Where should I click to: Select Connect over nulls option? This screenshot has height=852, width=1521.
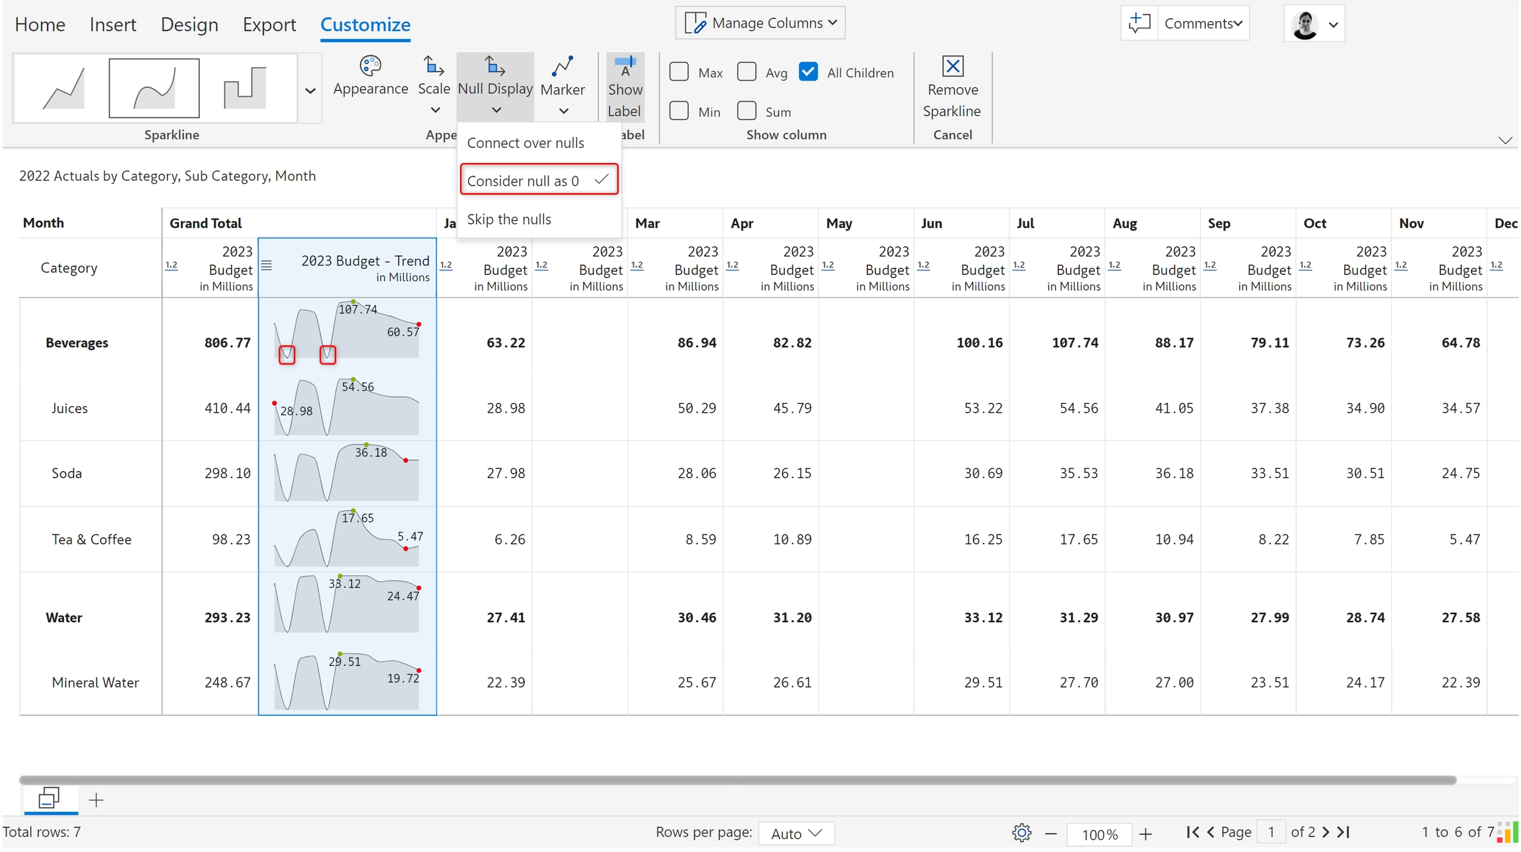pyautogui.click(x=525, y=143)
